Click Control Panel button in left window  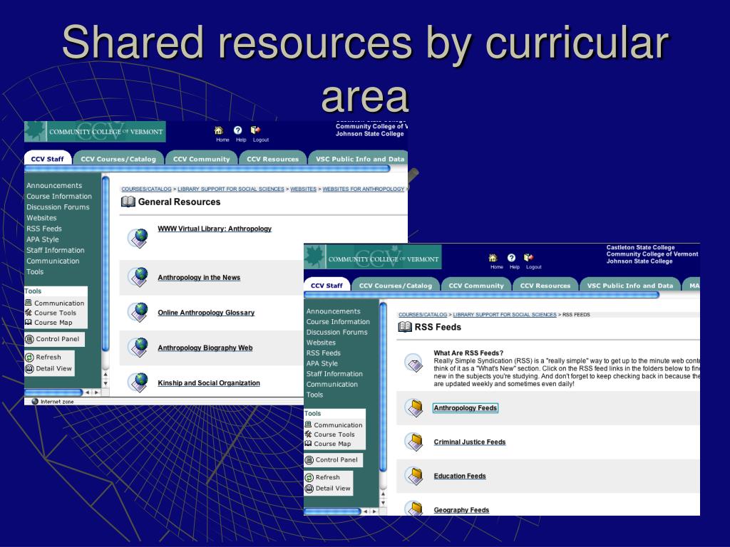54,339
